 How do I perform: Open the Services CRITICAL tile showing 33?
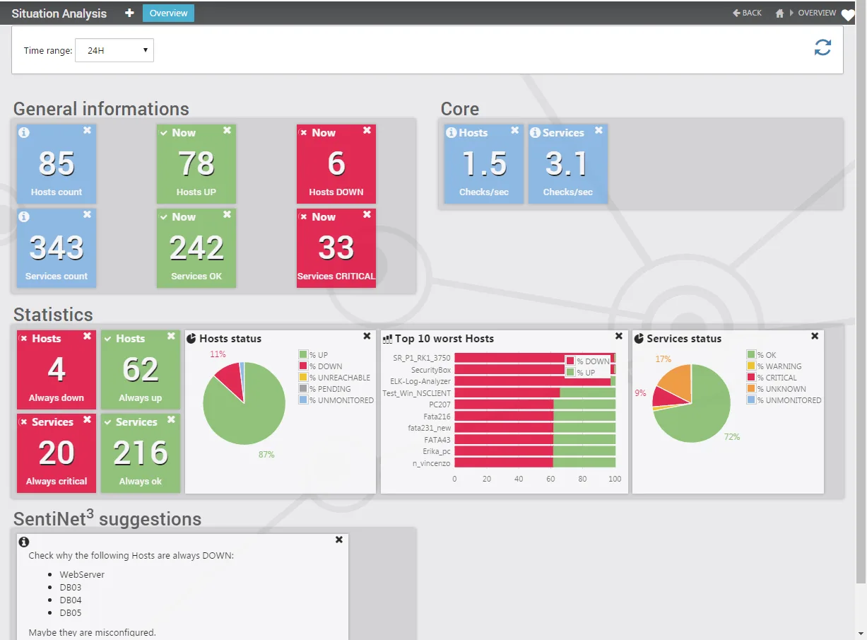(x=336, y=248)
